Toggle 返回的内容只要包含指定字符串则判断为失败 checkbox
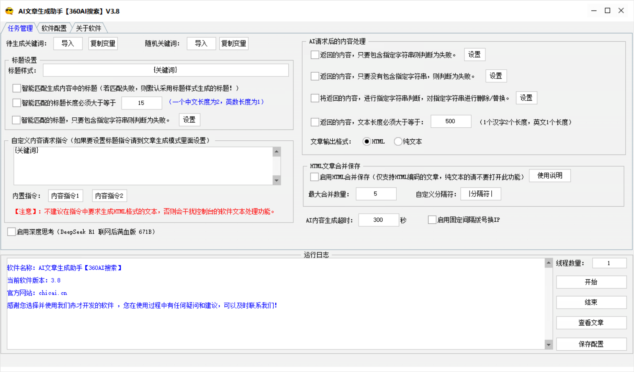The image size is (634, 372). click(315, 55)
